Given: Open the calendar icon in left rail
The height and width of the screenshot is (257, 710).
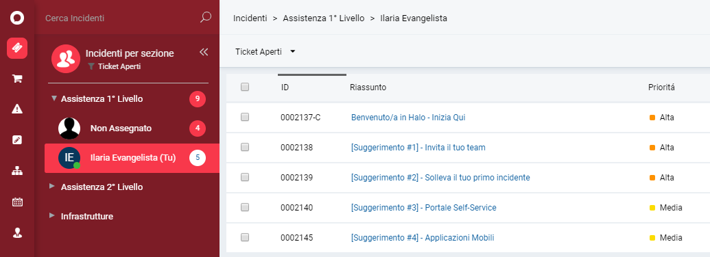Looking at the screenshot, I should pyautogui.click(x=17, y=202).
